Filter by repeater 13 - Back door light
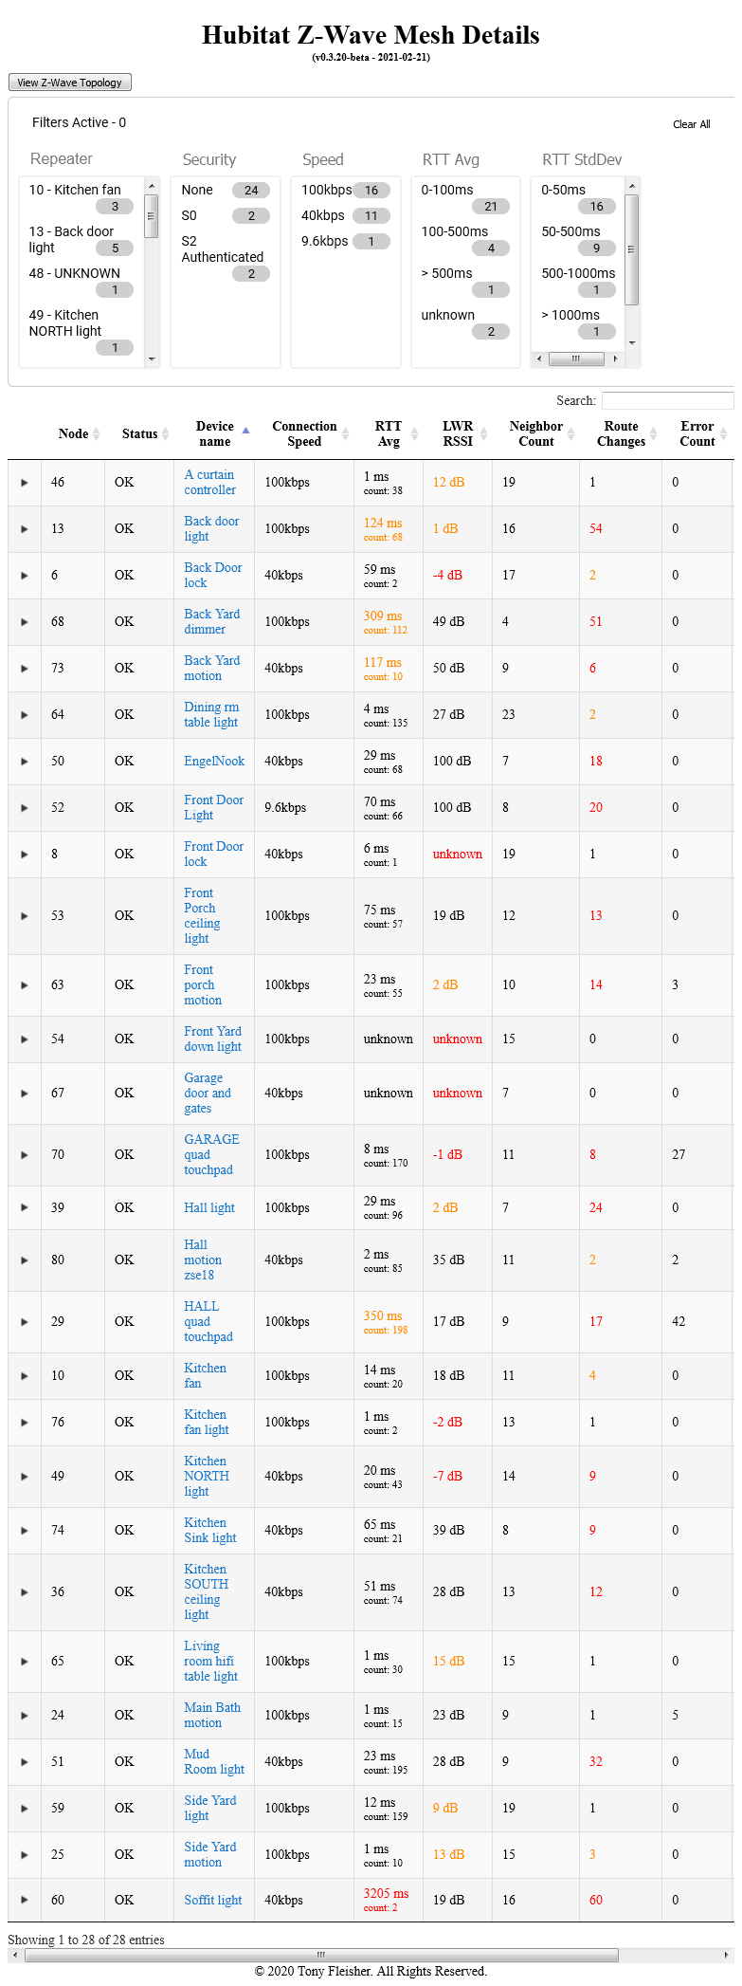The width and height of the screenshot is (742, 1986). coord(81,240)
